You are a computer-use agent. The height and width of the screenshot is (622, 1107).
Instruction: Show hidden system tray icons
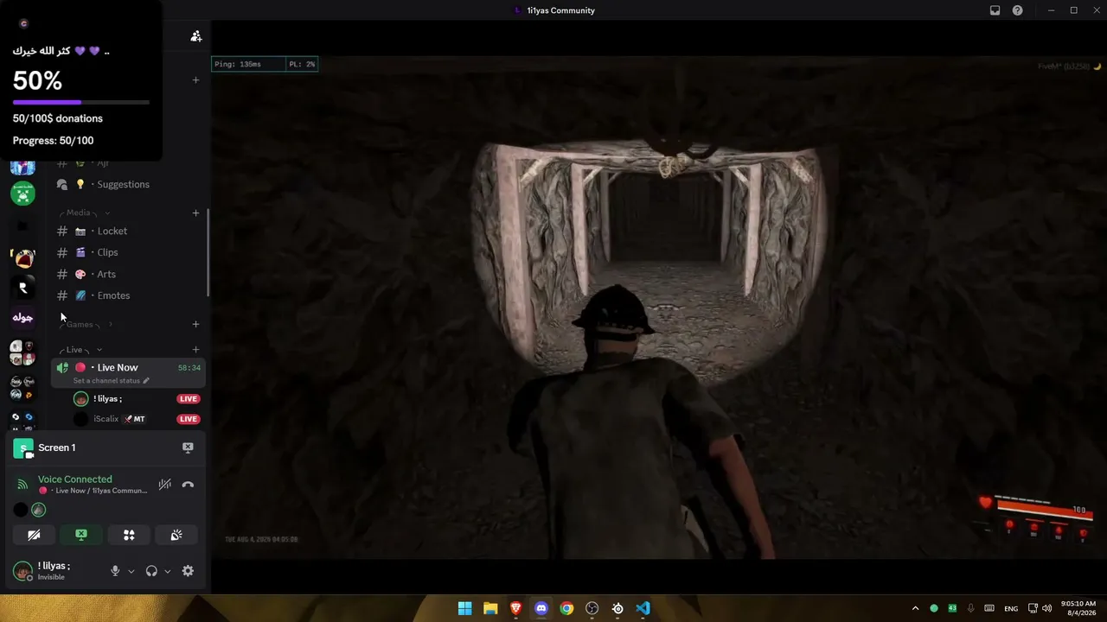coord(915,608)
